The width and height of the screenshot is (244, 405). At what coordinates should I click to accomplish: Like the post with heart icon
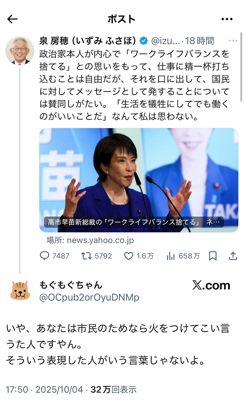128,256
